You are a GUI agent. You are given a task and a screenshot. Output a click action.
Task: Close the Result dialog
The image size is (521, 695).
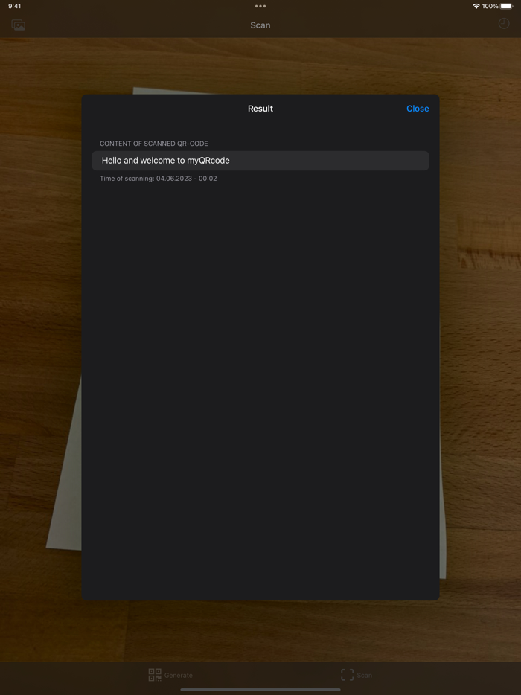[418, 109]
